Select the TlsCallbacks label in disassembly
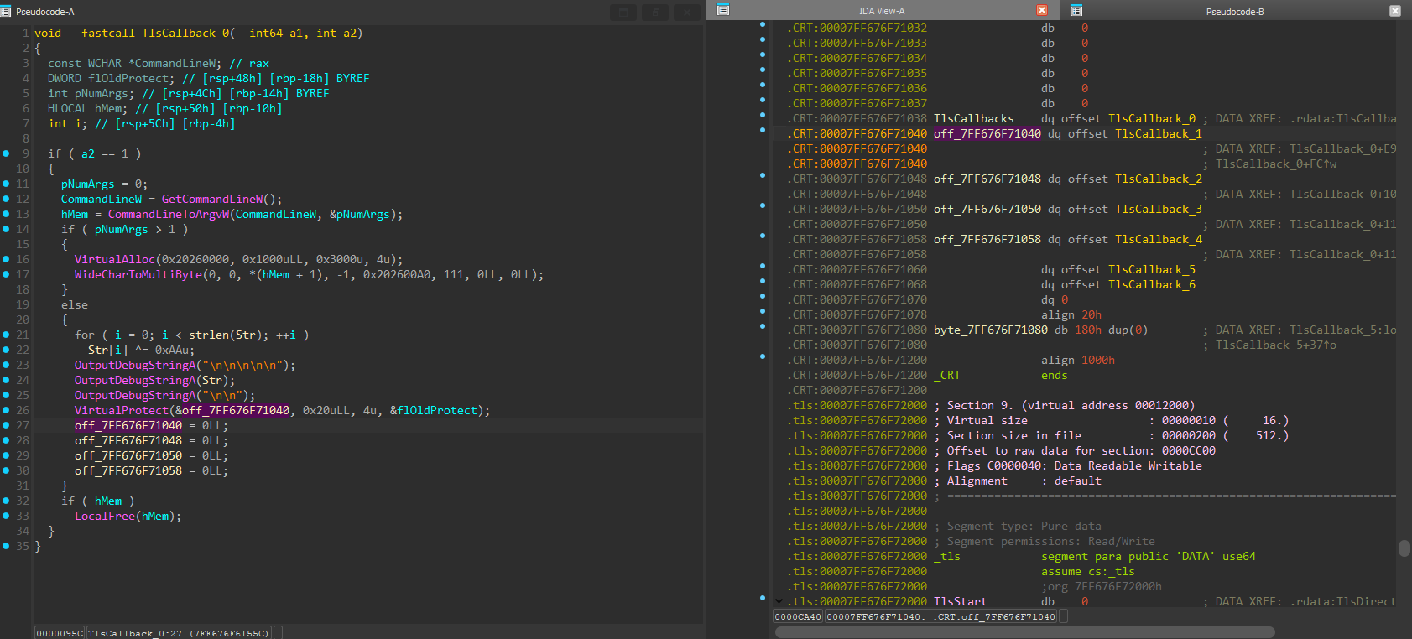The image size is (1412, 639). click(974, 118)
